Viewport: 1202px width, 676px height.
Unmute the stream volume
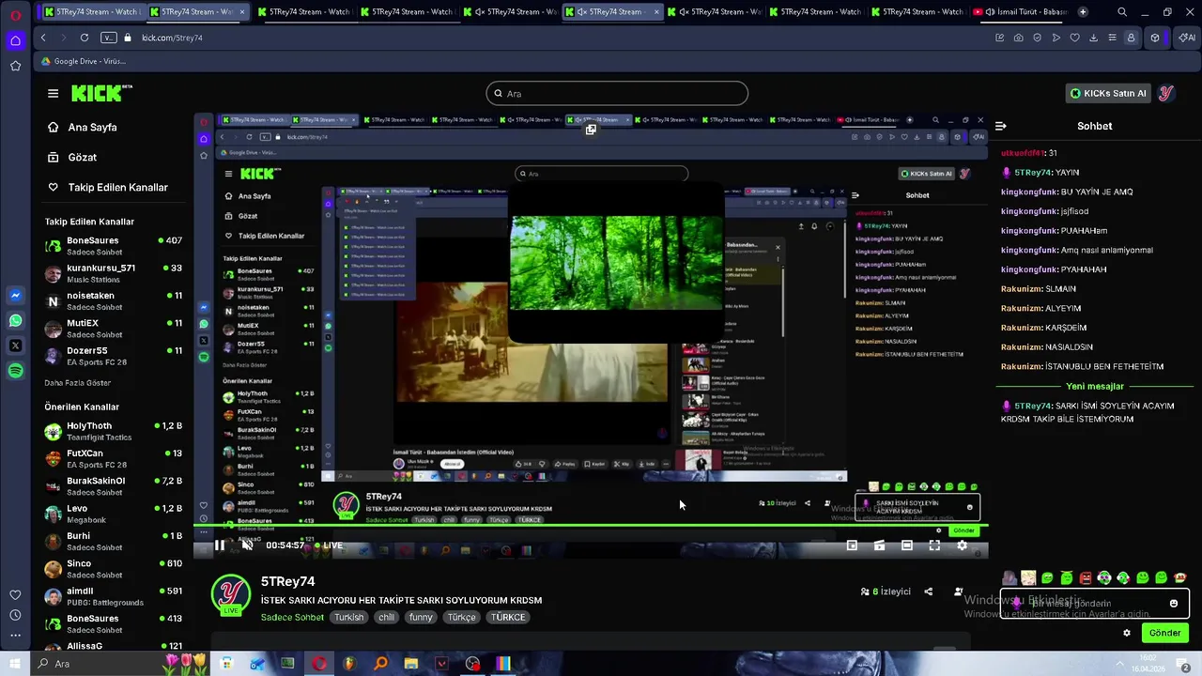point(247,545)
